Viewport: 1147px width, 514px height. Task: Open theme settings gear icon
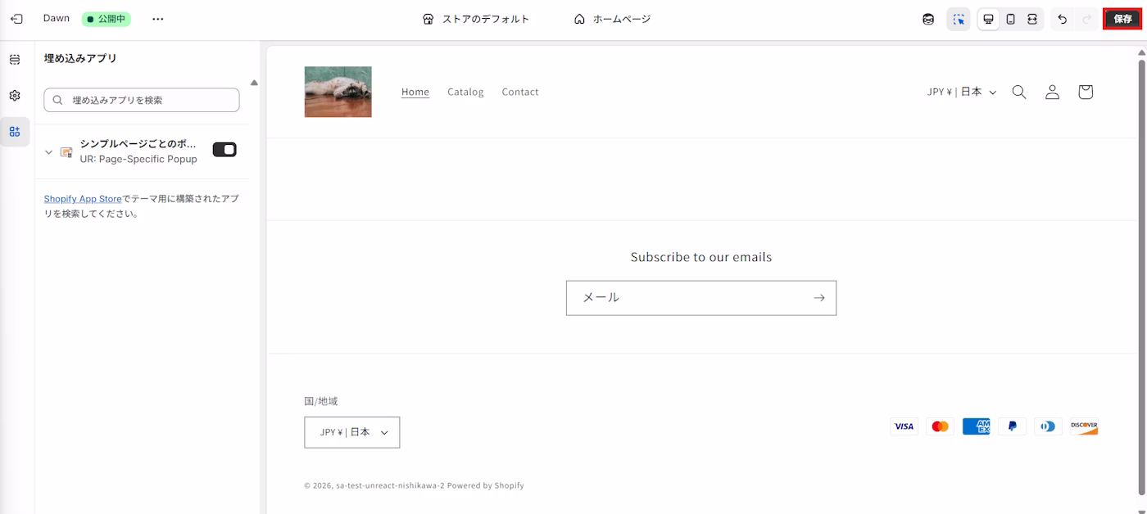tap(15, 96)
